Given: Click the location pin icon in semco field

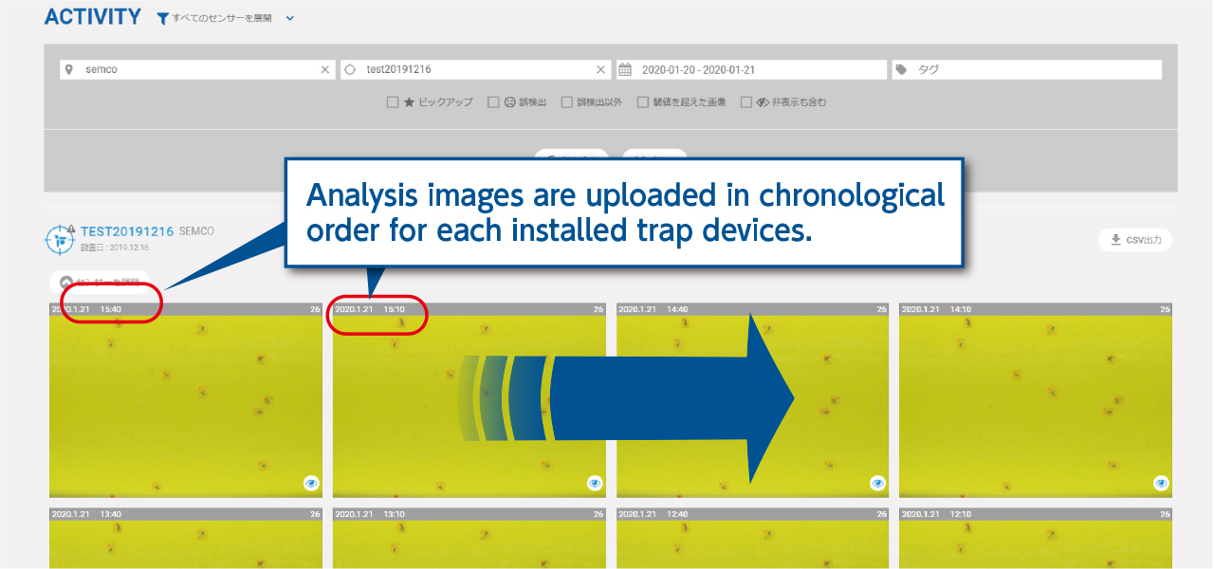Looking at the screenshot, I should [68, 69].
